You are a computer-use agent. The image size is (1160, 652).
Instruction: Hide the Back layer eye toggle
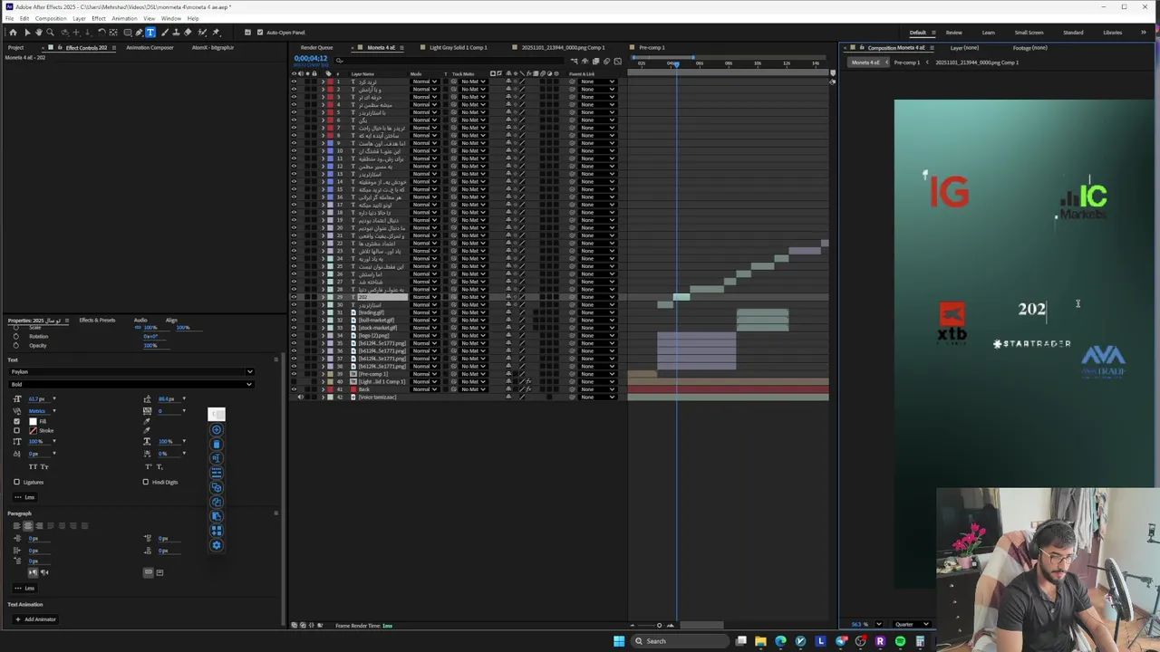tap(294, 389)
